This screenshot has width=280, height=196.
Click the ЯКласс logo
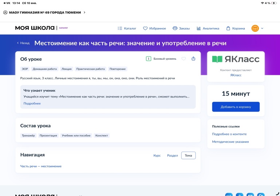[236, 59]
